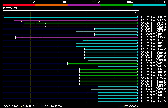Click the UniRef100_B8C7V7 label
The image size is (168, 108).
(x=154, y=37)
